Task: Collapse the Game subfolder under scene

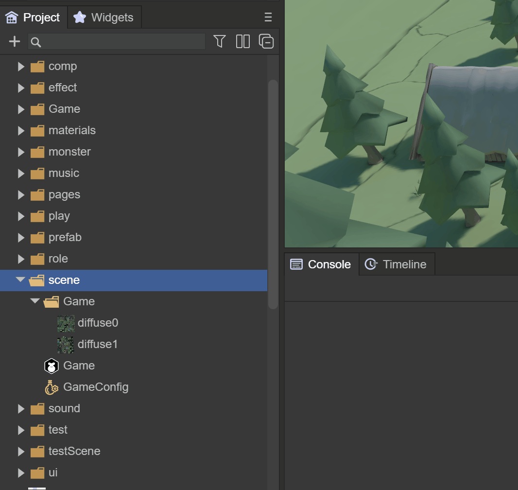Action: point(35,301)
